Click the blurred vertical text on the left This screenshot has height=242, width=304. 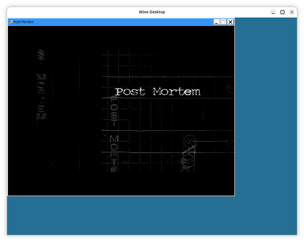point(41,85)
